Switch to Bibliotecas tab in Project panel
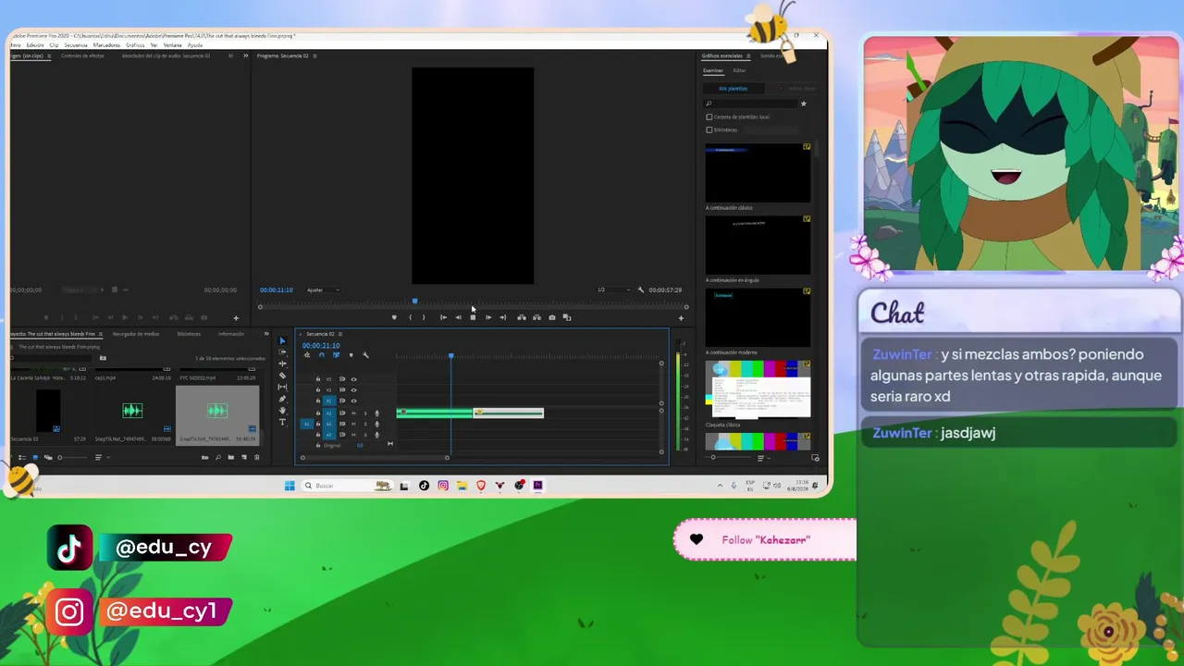Viewport: 1184px width, 666px height. click(189, 334)
